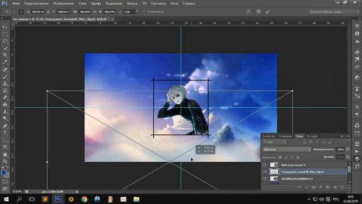Open the Фильтр menu

(x=132, y=3)
